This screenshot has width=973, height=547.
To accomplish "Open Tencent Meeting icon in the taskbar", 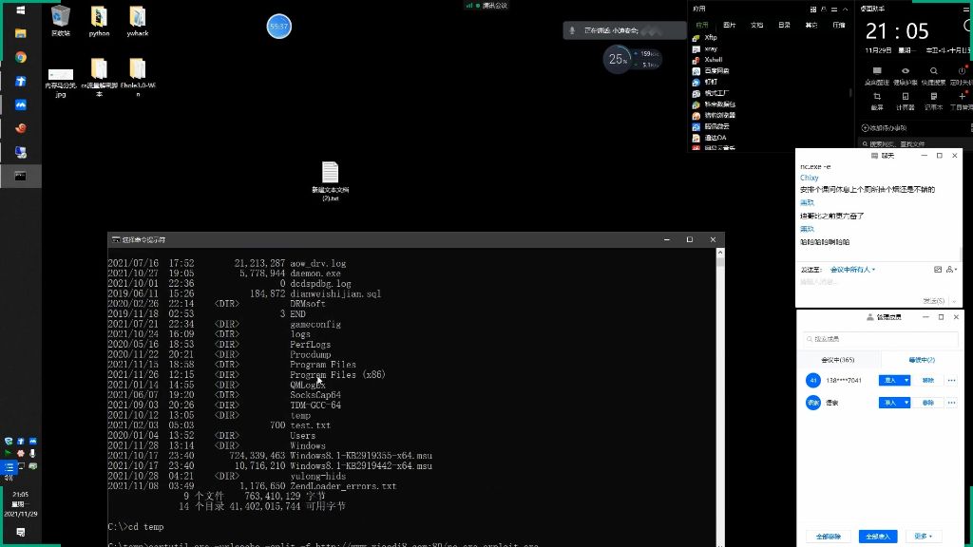I will [x=21, y=104].
